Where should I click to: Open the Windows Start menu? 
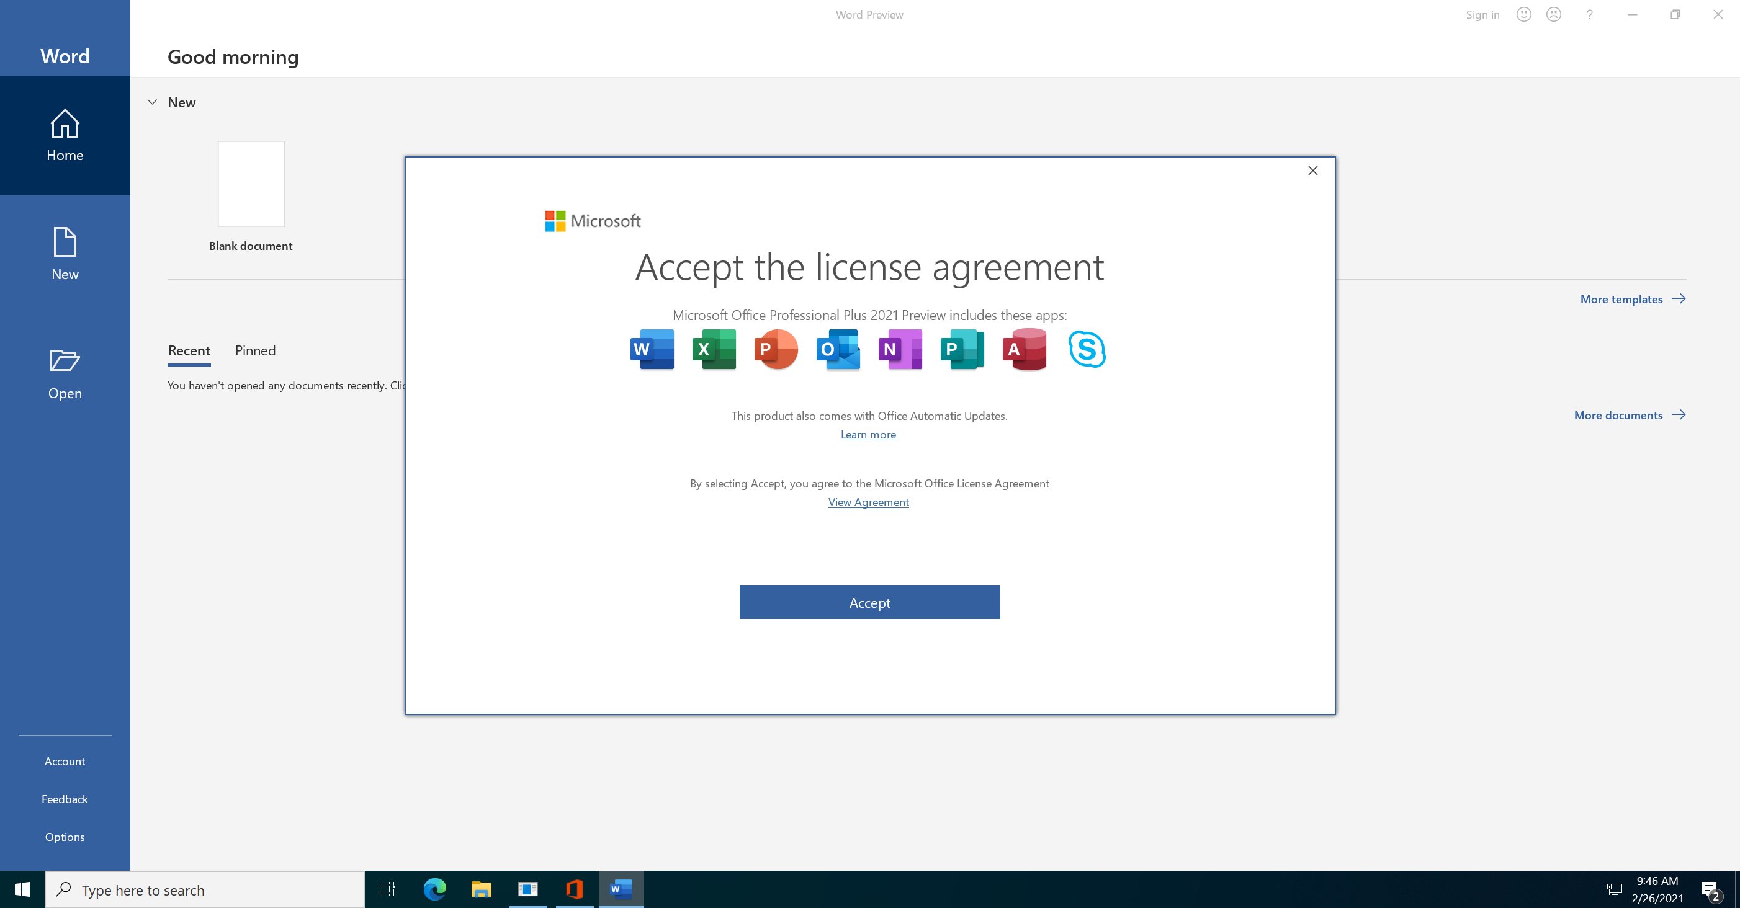click(22, 889)
